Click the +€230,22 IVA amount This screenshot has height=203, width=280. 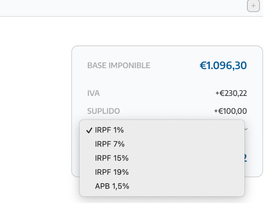[x=231, y=94]
